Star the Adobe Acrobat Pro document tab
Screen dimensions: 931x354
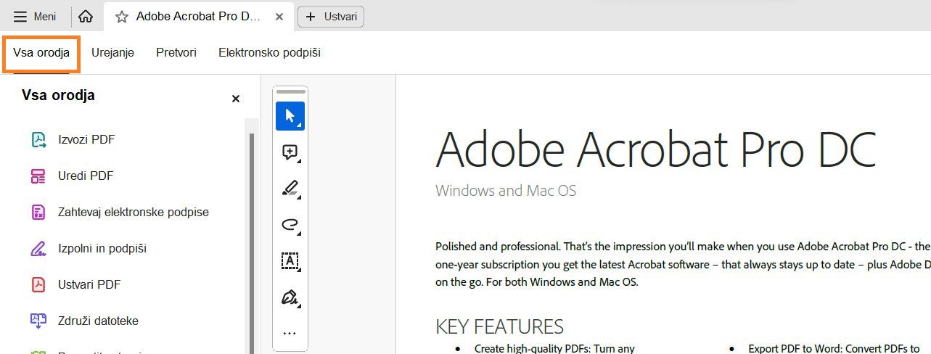pos(122,17)
